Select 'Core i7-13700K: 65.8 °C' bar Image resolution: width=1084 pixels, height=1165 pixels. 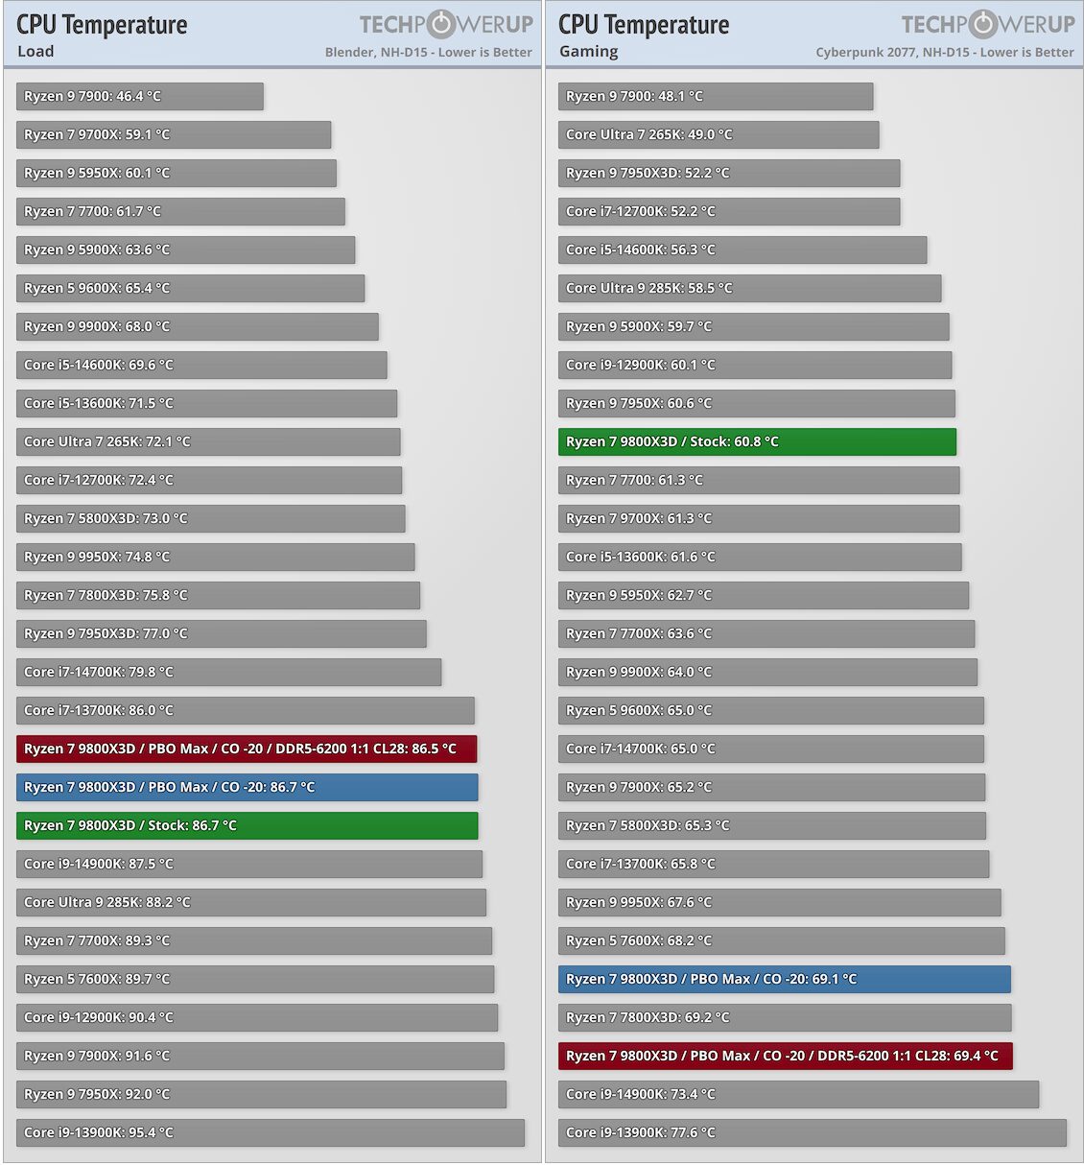tap(773, 864)
